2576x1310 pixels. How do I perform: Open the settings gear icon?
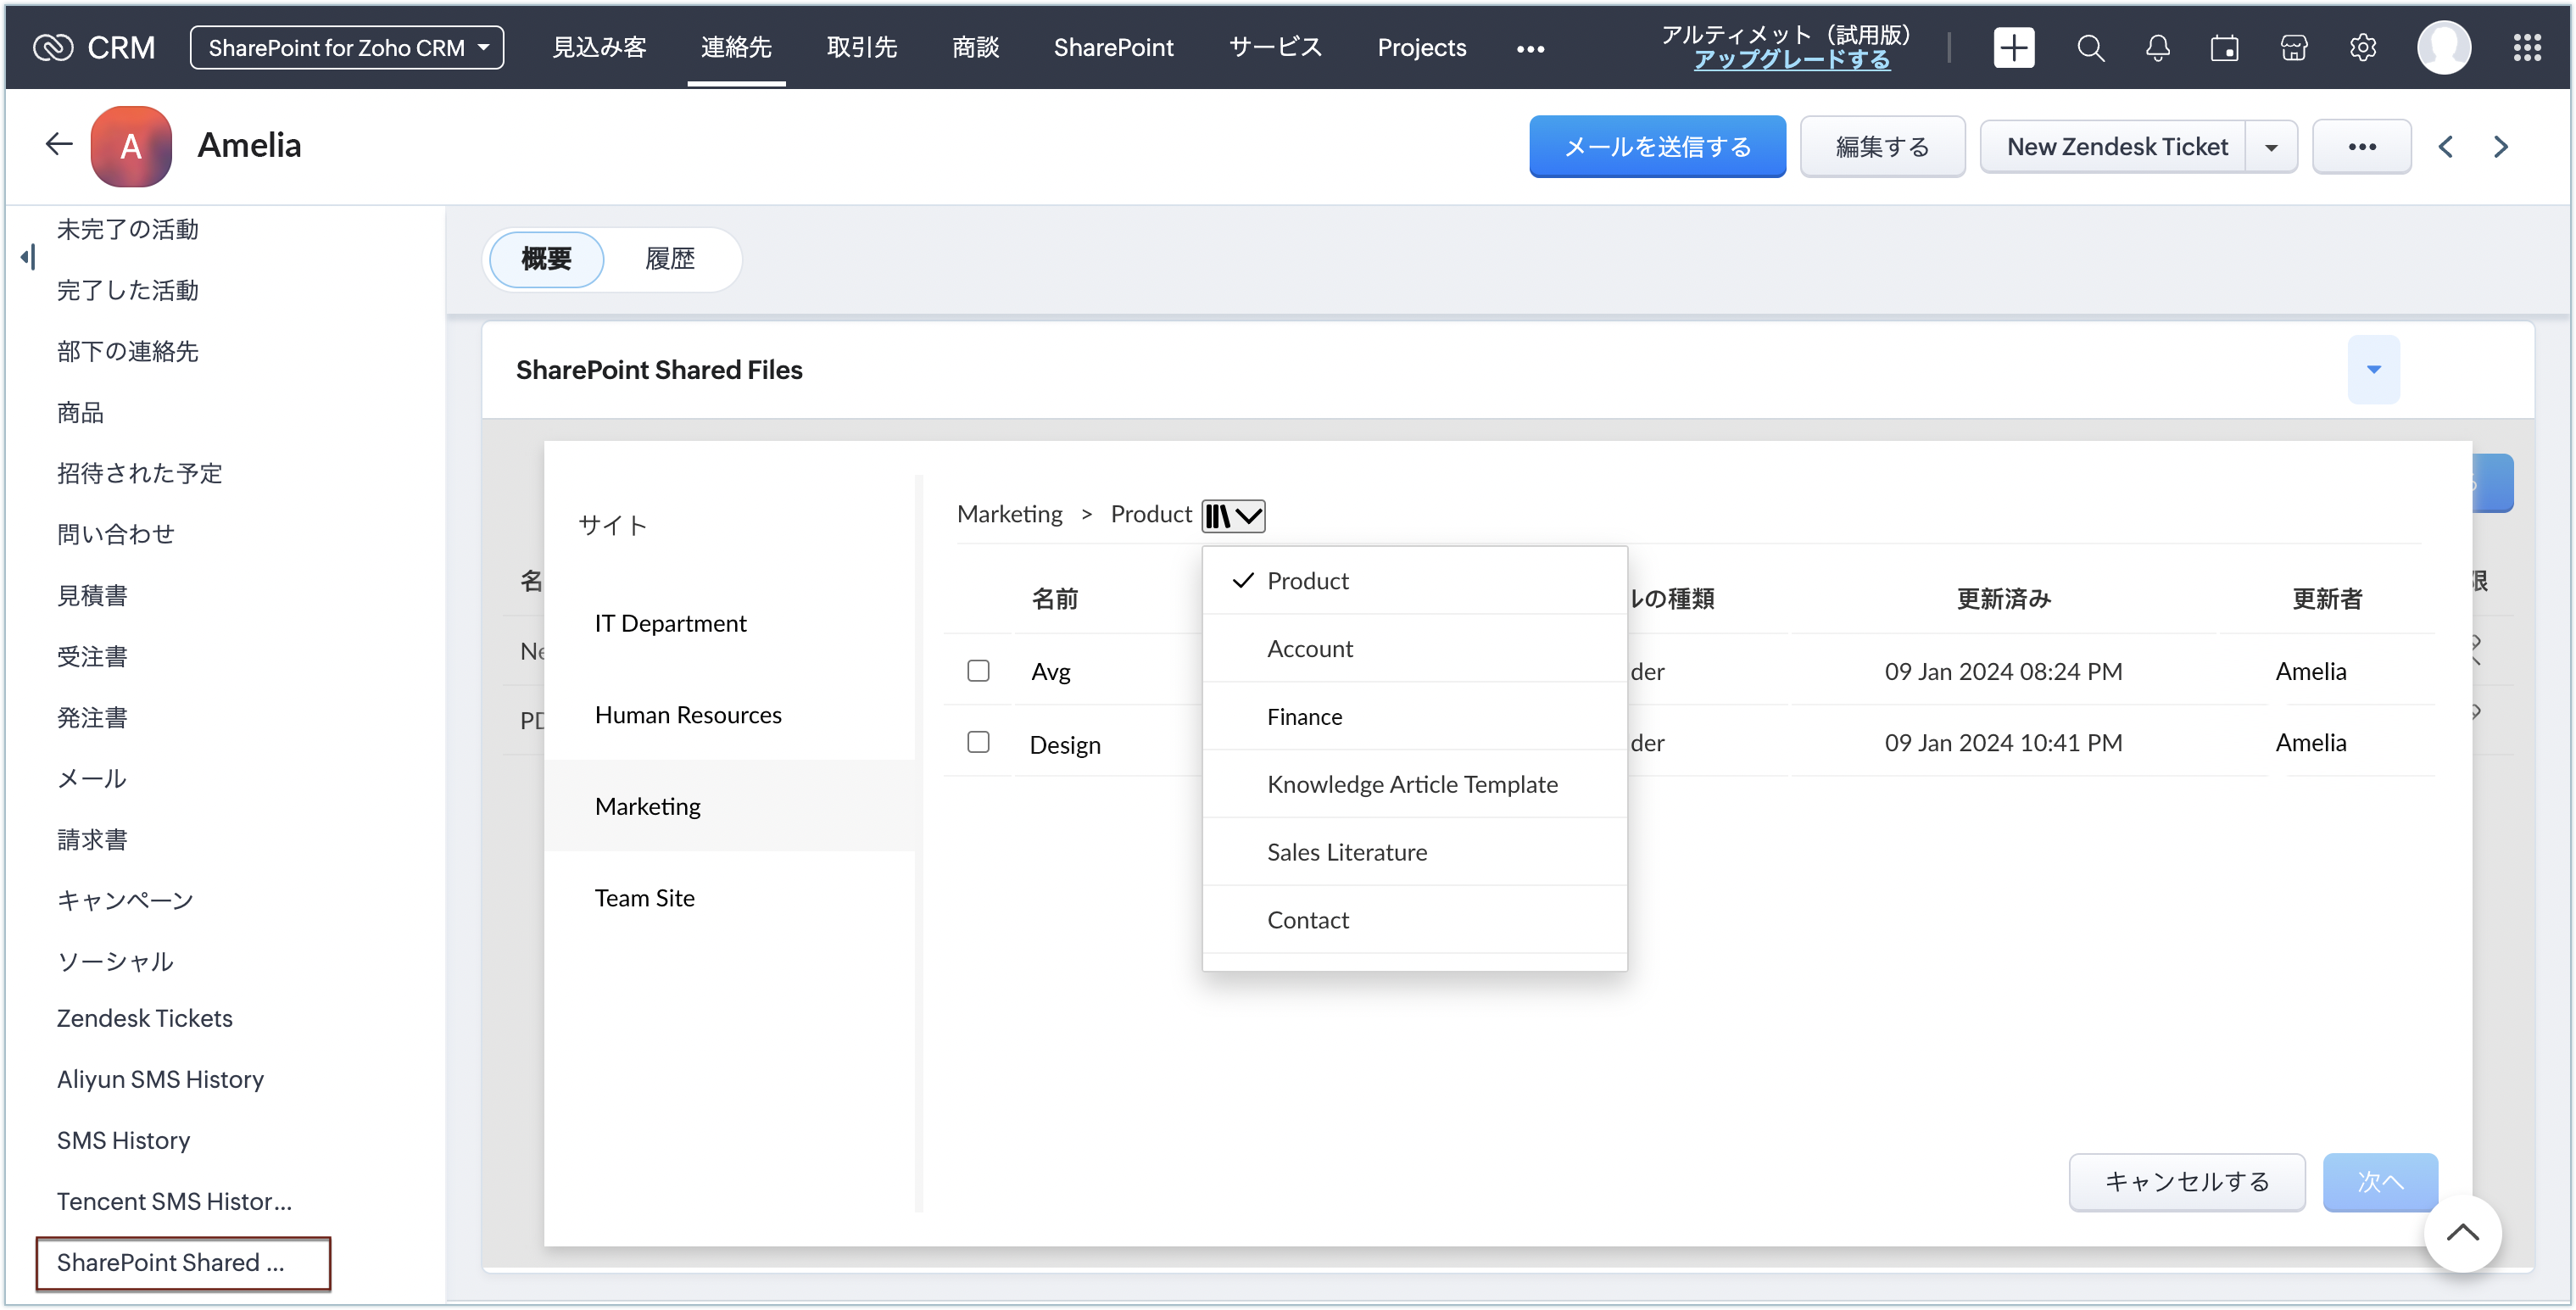point(2362,48)
